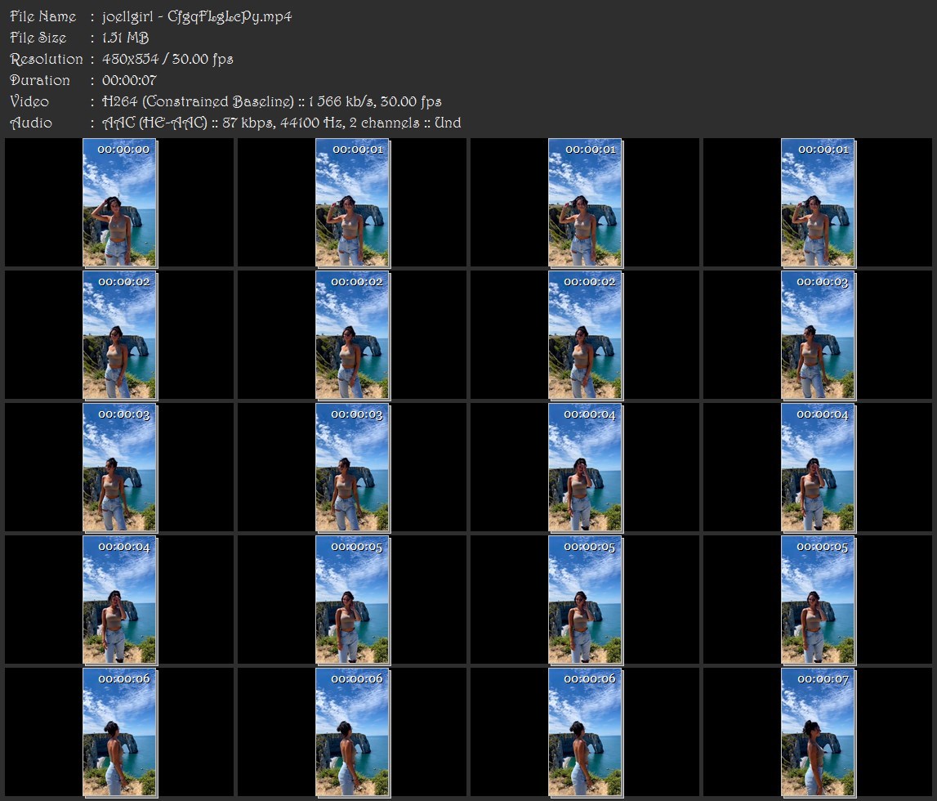937x801 pixels.
Task: Pick the second thumbnail stamped 00:00:02
Action: click(x=353, y=335)
